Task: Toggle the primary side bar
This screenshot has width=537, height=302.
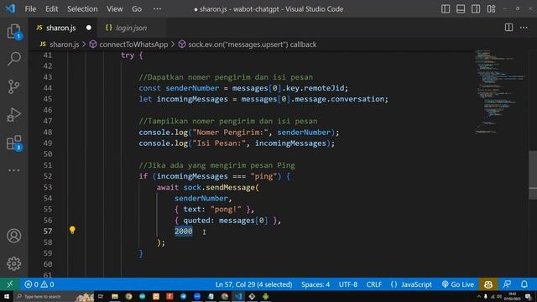Action: (446, 9)
